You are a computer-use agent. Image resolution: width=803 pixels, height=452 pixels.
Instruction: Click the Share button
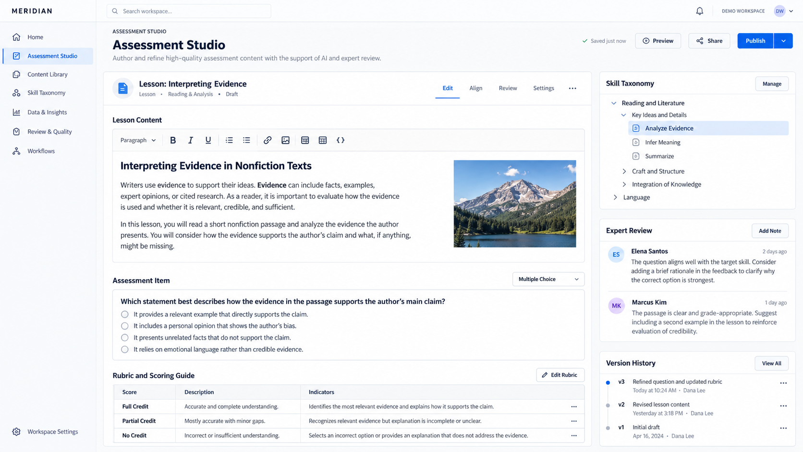click(x=709, y=41)
